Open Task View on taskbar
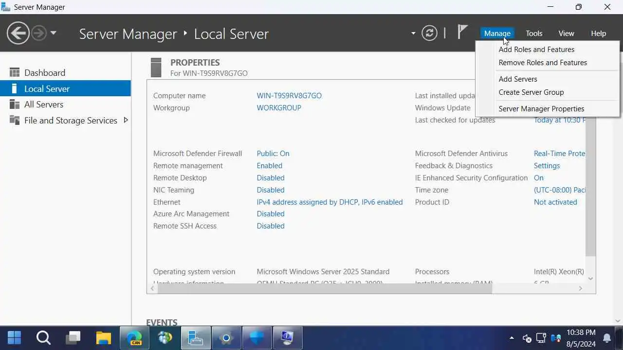Viewport: 623px width, 350px height. click(74, 337)
